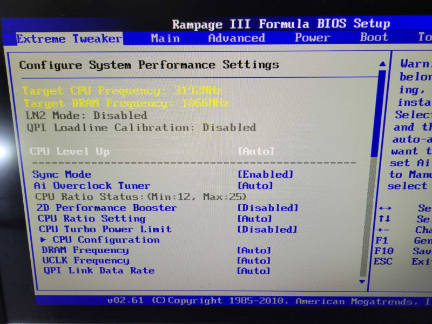Viewport: 432px width, 324px height.
Task: Change CPU Ratio Setting [Auto] value
Action: (x=254, y=219)
